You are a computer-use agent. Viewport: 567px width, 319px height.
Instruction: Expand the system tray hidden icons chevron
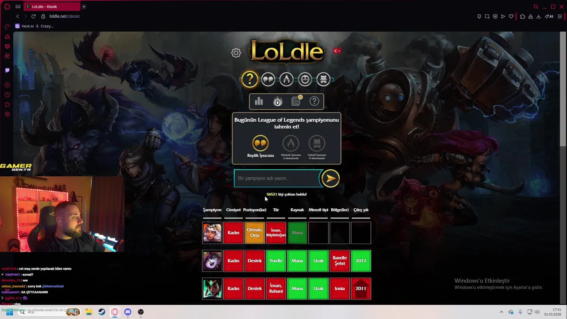click(x=501, y=312)
